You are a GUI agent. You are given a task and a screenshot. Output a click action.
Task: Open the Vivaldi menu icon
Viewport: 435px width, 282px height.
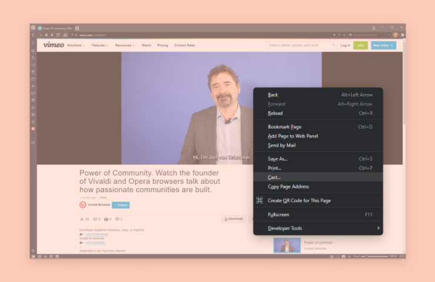(x=33, y=28)
